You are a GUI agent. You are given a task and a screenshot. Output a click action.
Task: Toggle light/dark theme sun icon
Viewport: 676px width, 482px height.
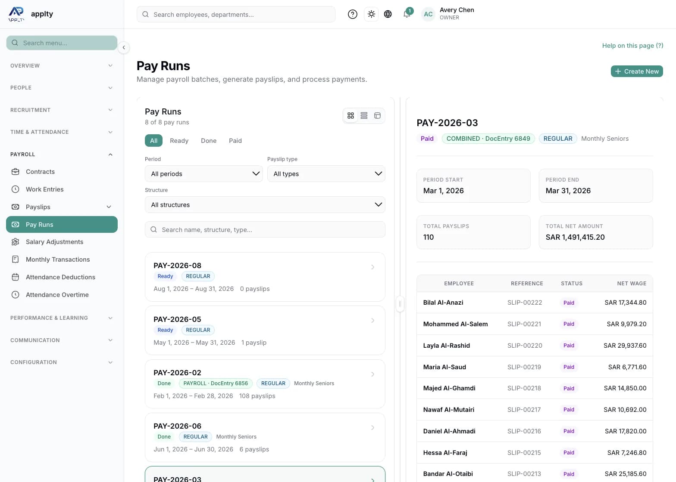(371, 14)
